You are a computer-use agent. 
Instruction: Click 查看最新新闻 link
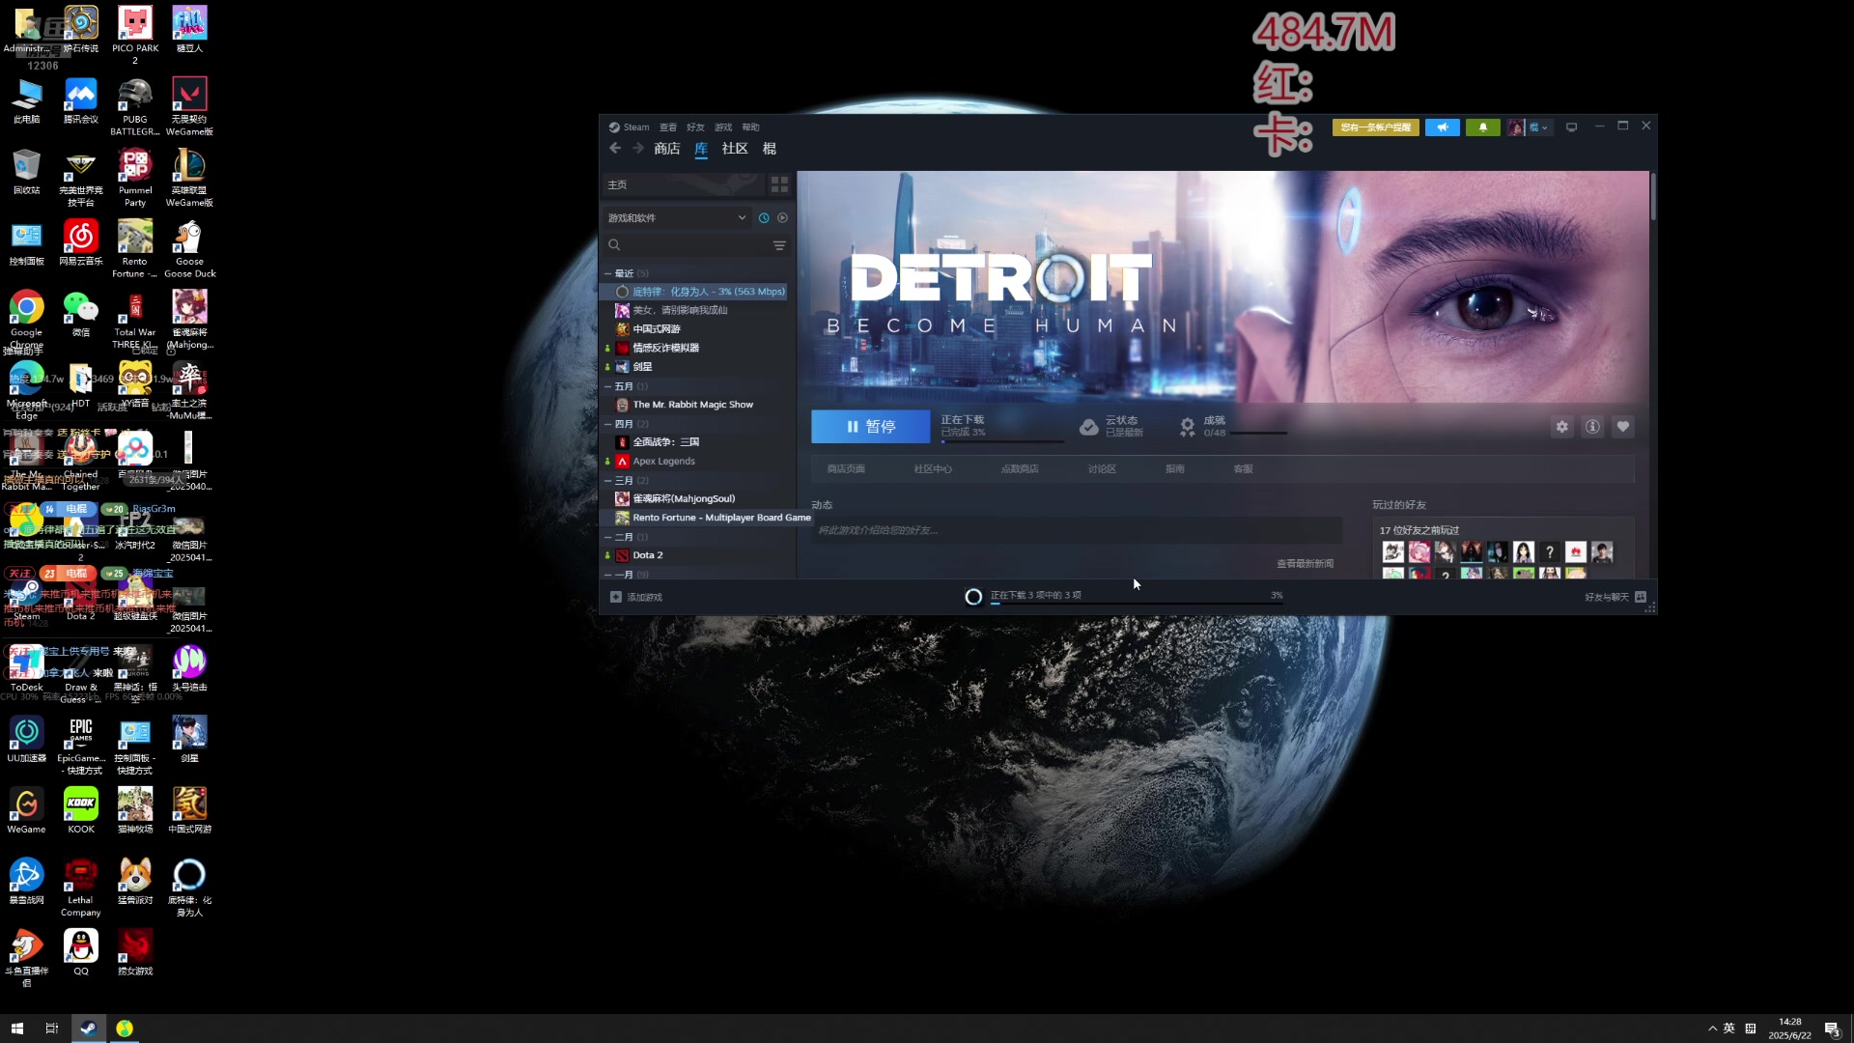(x=1305, y=564)
